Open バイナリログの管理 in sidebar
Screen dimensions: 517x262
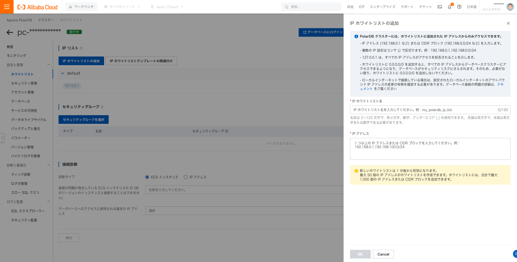pos(26,156)
